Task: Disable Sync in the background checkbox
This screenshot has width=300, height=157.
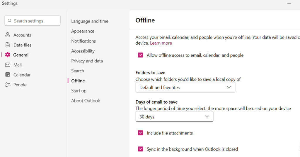Action: click(x=140, y=149)
